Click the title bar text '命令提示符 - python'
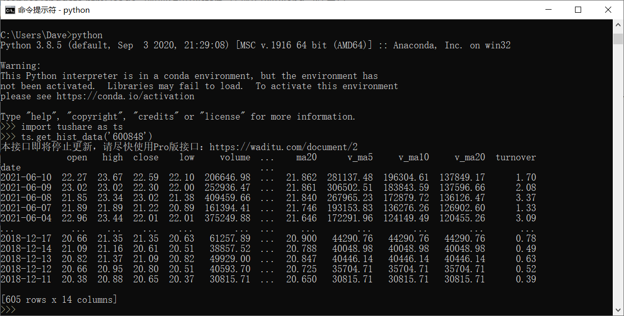624x316 pixels. pos(54,10)
